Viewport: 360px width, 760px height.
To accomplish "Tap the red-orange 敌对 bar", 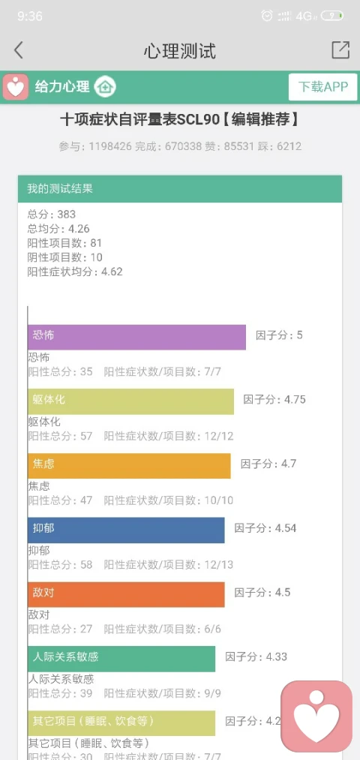I will [126, 594].
